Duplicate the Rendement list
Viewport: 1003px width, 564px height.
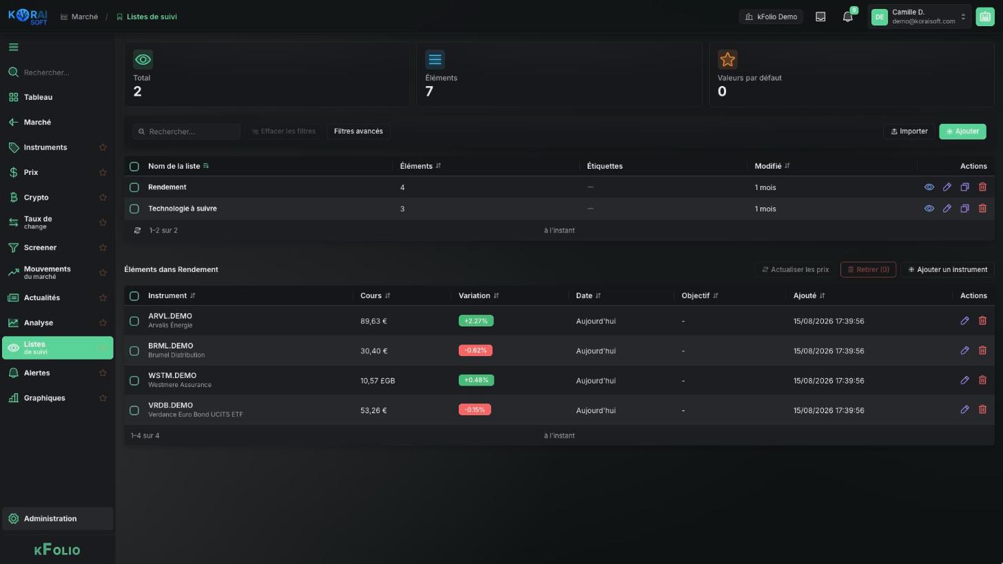[x=964, y=187]
